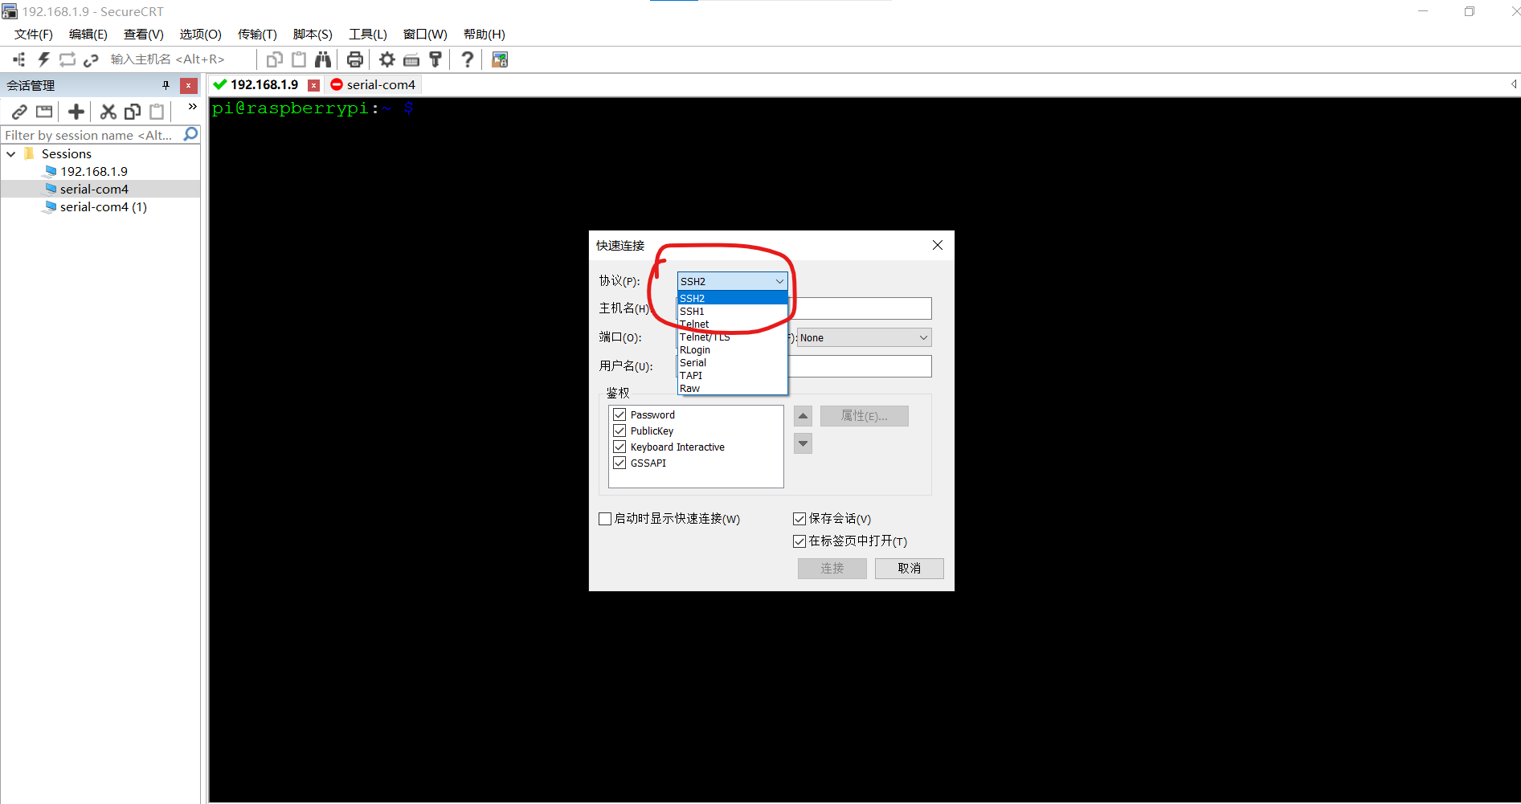Click connect-in-tab icon in session manager
This screenshot has width=1521, height=804.
[44, 112]
